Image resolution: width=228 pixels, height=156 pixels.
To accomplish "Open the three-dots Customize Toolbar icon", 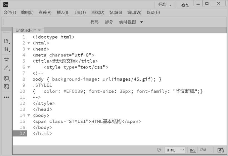I will click(x=6, y=97).
